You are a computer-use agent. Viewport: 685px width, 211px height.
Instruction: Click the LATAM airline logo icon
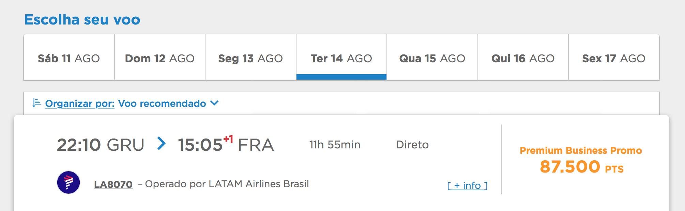(68, 182)
